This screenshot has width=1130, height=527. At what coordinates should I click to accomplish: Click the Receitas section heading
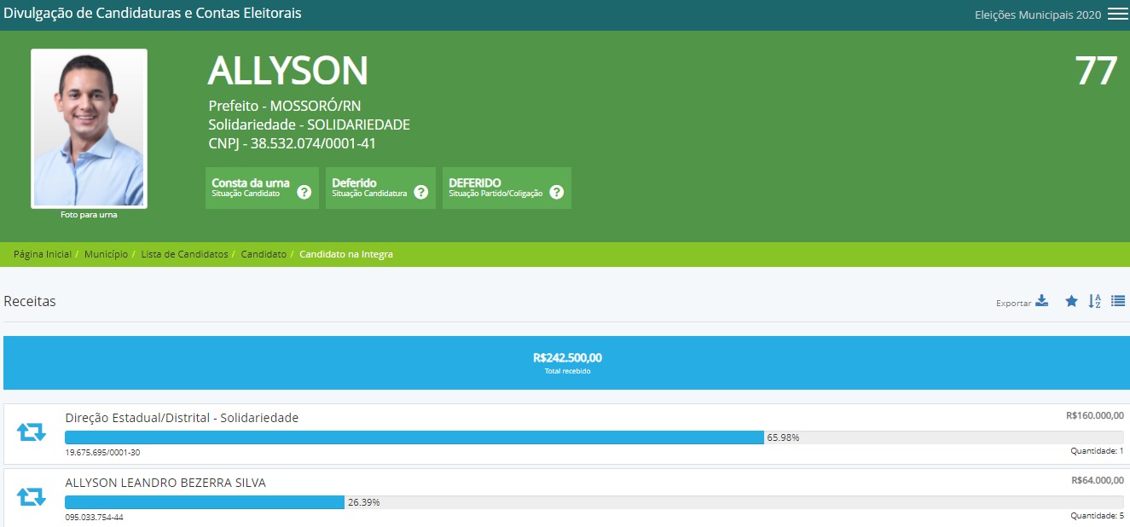[x=30, y=301]
